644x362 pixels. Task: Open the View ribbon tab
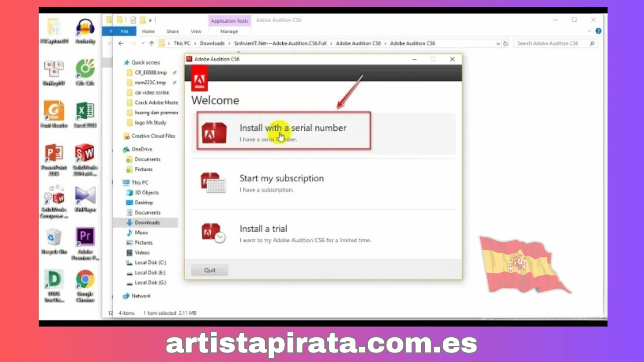(x=196, y=31)
